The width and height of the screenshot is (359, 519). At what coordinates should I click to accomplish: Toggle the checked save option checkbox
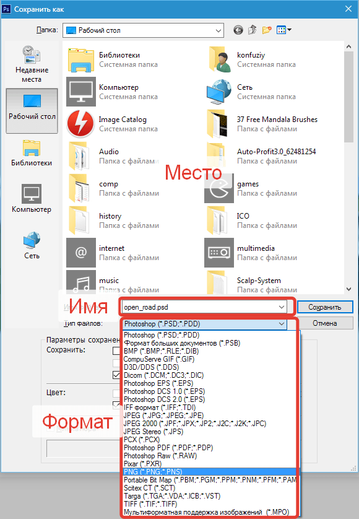tap(116, 375)
